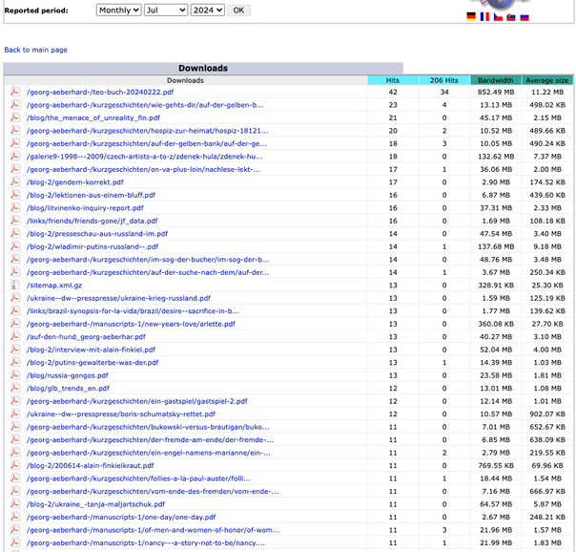
Task: Open /sitemap.xml.gz link
Action: [54, 285]
